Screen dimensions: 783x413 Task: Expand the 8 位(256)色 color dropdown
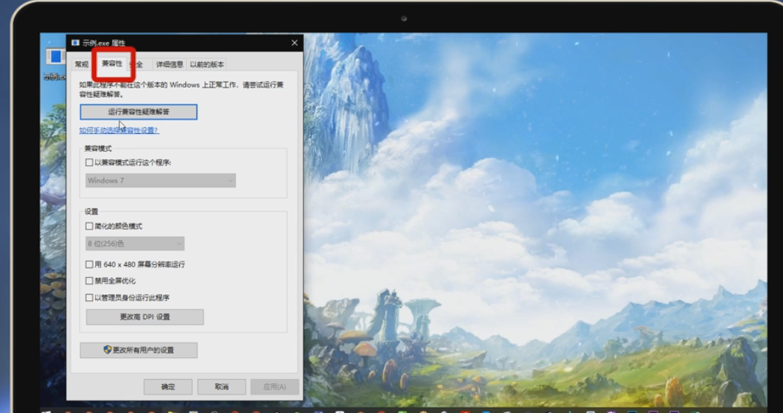pyautogui.click(x=135, y=244)
